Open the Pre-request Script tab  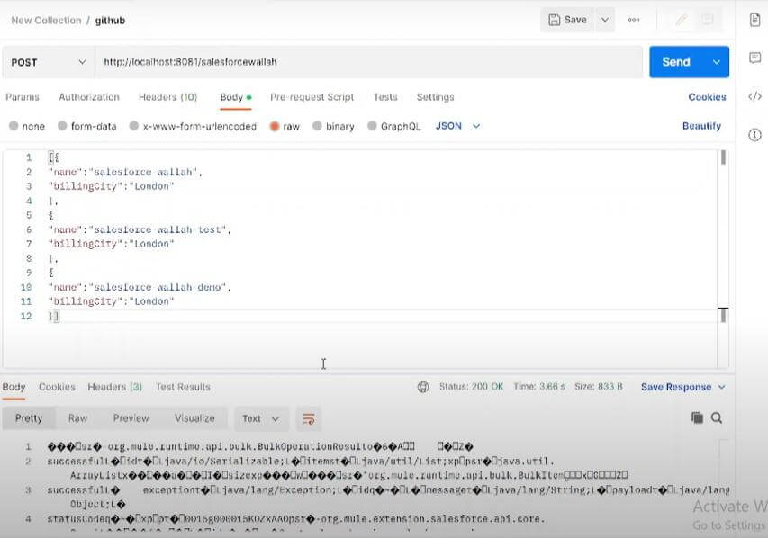312,97
